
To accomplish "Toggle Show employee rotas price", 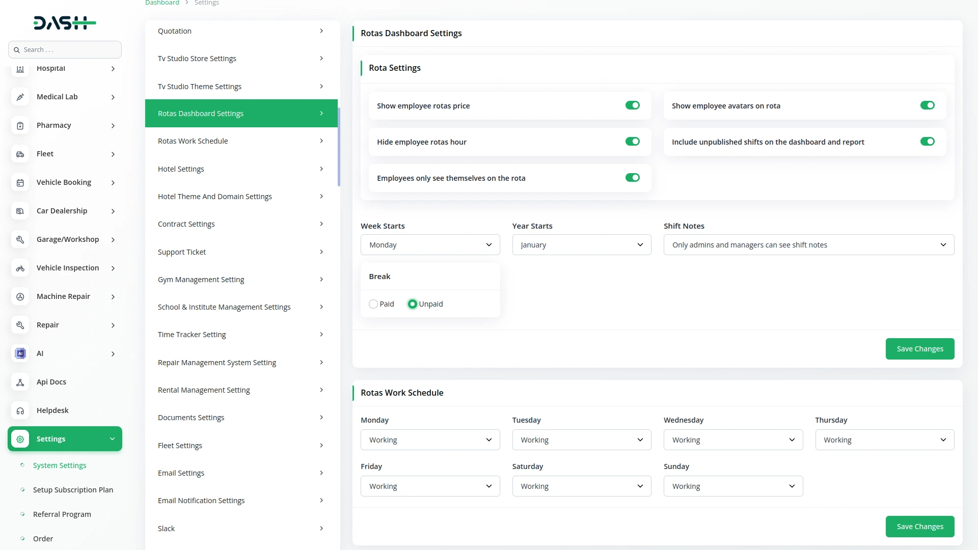I will pyautogui.click(x=632, y=105).
